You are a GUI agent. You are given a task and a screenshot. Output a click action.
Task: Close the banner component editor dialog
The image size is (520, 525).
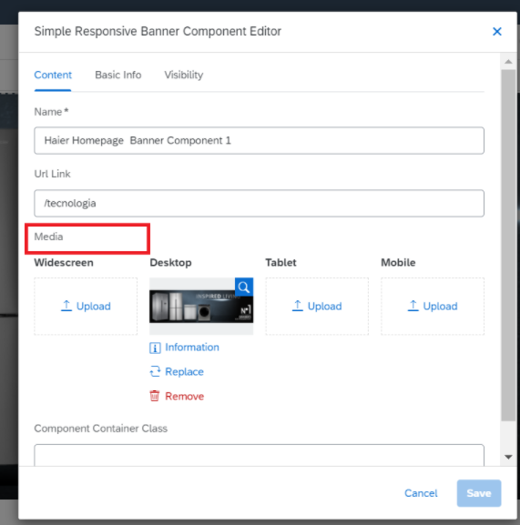[x=497, y=32]
